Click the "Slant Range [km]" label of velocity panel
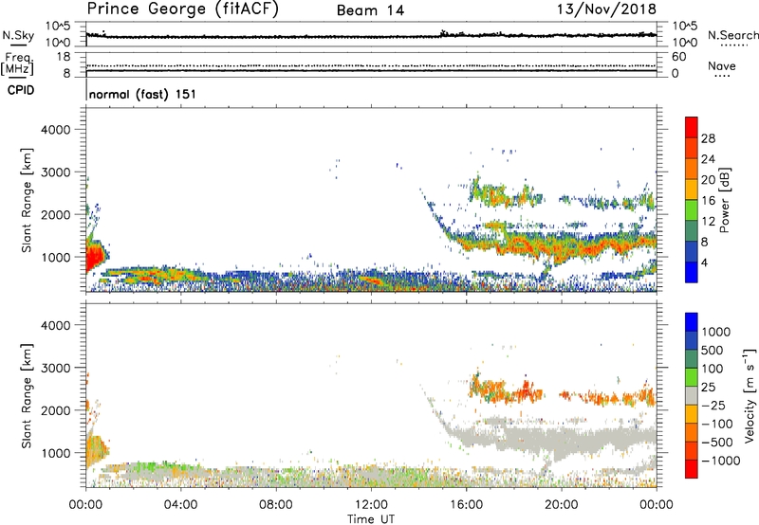 click(x=27, y=396)
